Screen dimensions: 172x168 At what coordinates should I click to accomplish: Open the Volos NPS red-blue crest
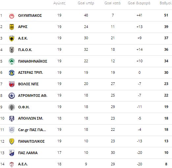12,84
